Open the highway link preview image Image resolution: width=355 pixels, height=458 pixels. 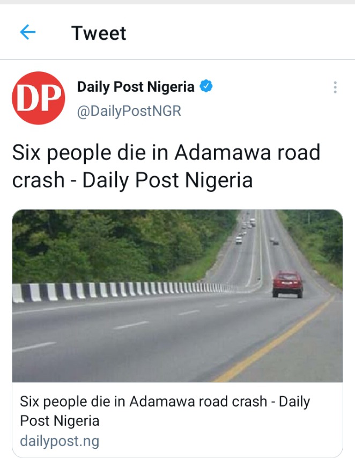[177, 296]
